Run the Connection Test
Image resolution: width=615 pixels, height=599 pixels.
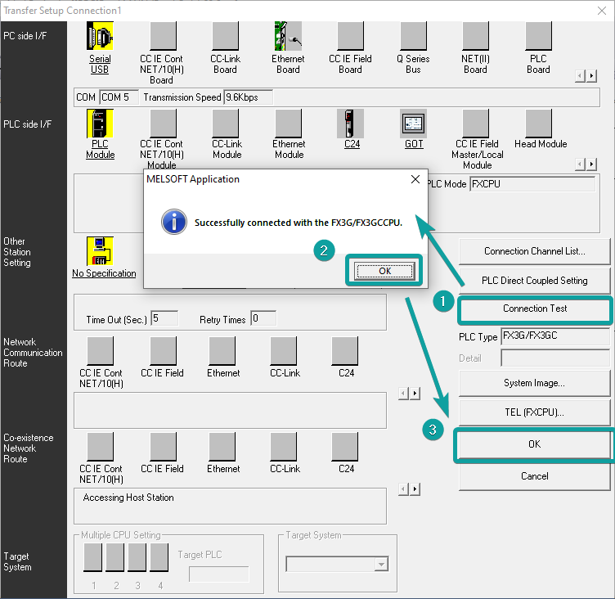[535, 309]
